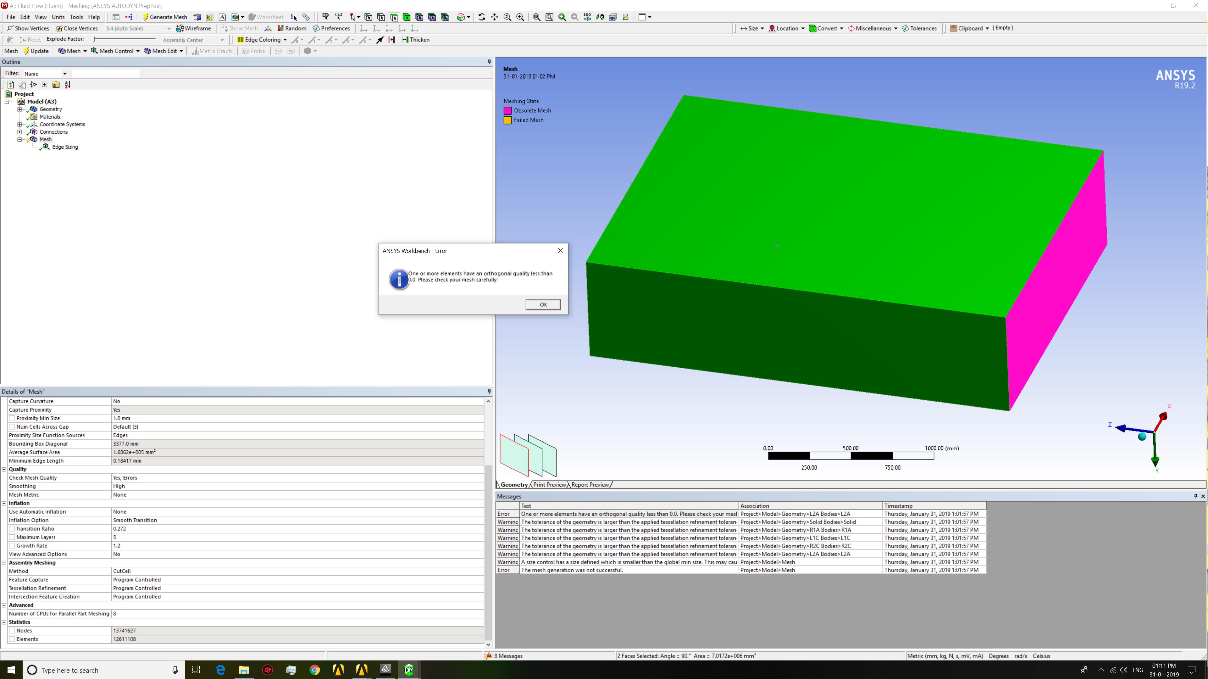This screenshot has height=679, width=1208.
Task: Click the Thicken annotations button
Action: click(415, 40)
